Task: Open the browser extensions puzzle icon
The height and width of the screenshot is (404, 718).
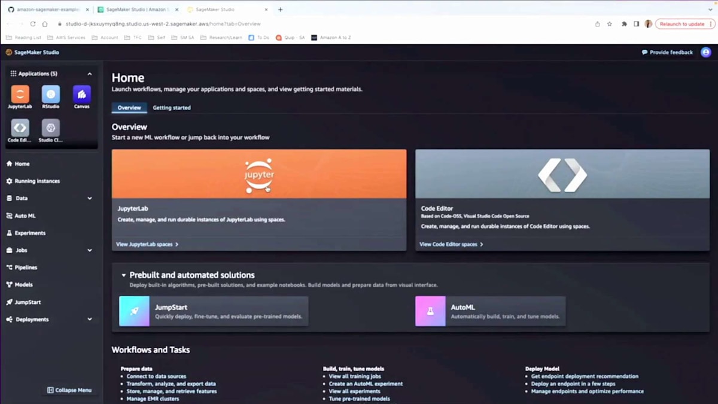Action: click(624, 24)
